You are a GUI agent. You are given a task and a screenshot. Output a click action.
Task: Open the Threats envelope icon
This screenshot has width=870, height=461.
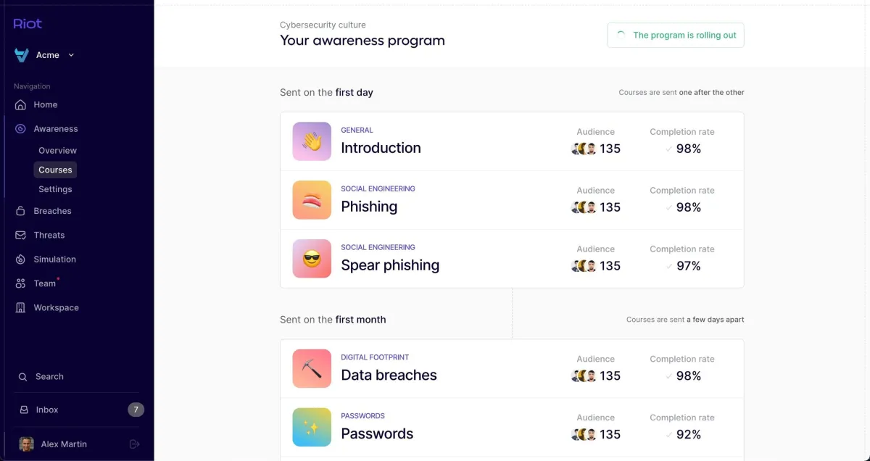click(x=20, y=235)
